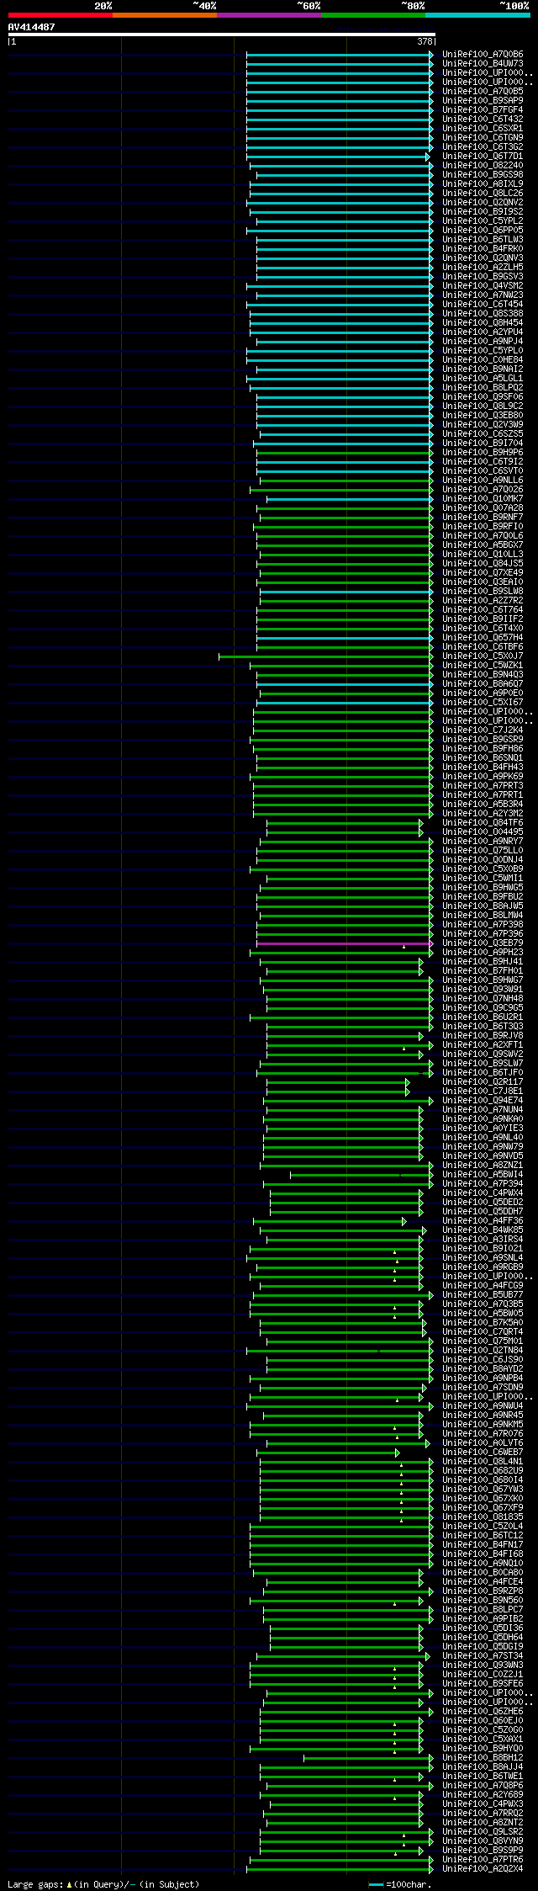Select the UniRef100_Q84TF6 label
Image resolution: width=538 pixels, height=1891 pixels.
(x=483, y=823)
